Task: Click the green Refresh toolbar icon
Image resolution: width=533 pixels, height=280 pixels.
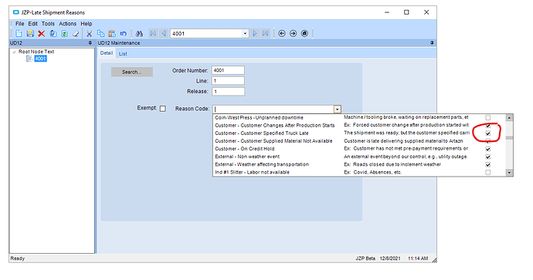Action: pos(64,34)
